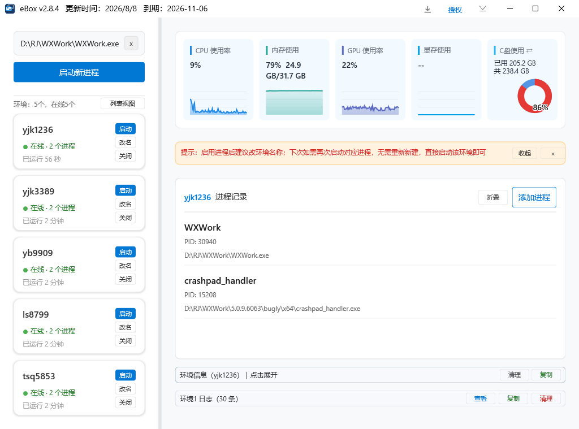
Task: Select the ls8799 environment card name
Action: pos(36,315)
